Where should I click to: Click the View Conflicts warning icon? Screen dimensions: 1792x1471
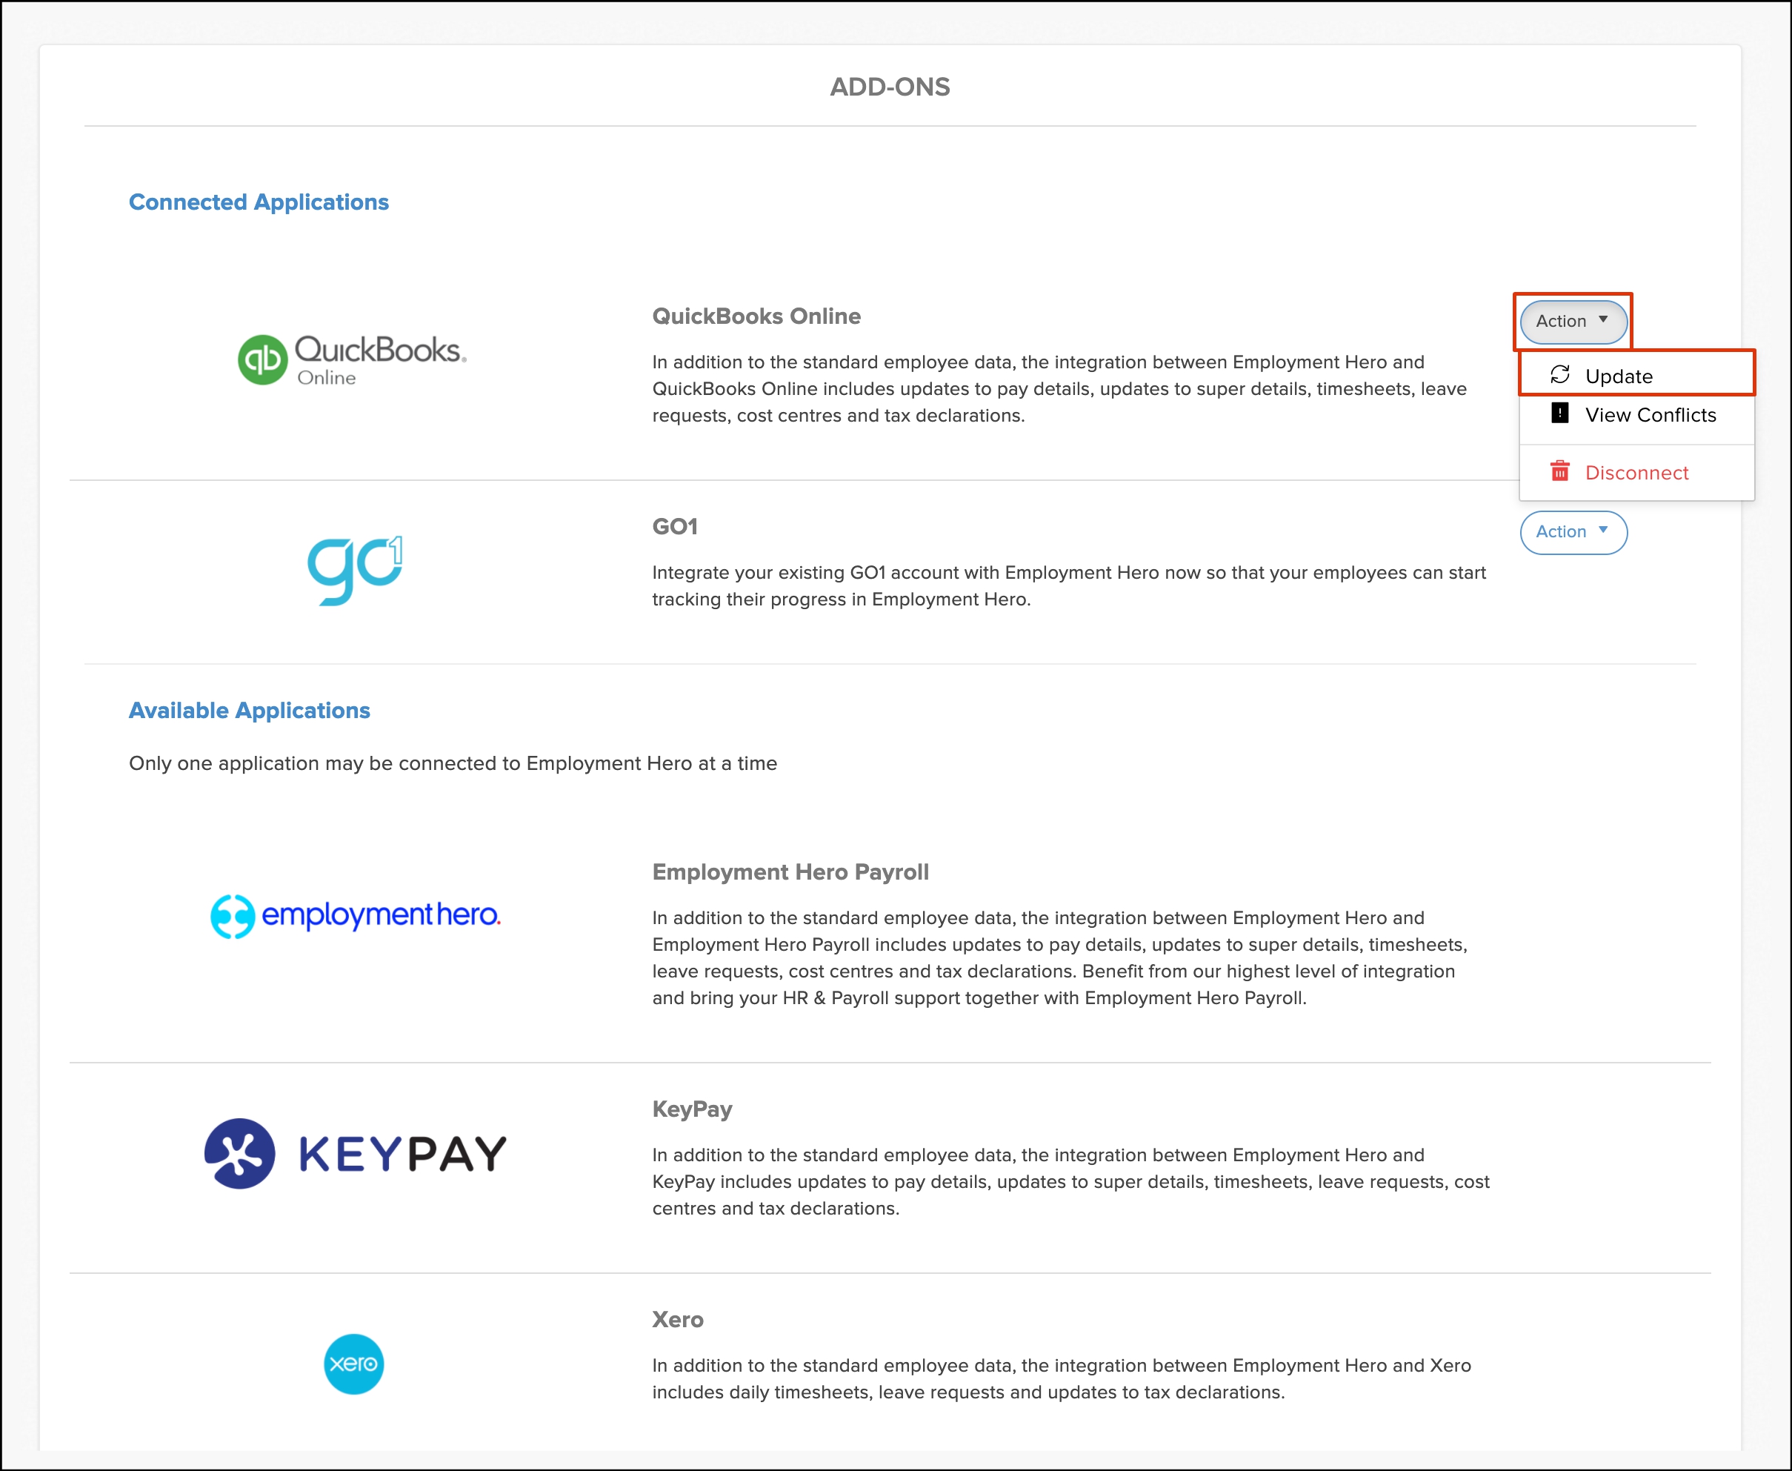[1560, 414]
